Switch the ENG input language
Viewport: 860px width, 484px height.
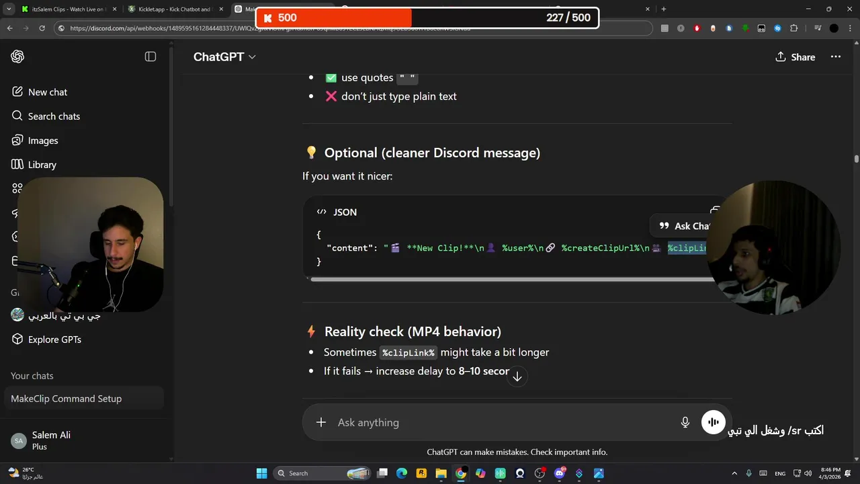coord(780,473)
